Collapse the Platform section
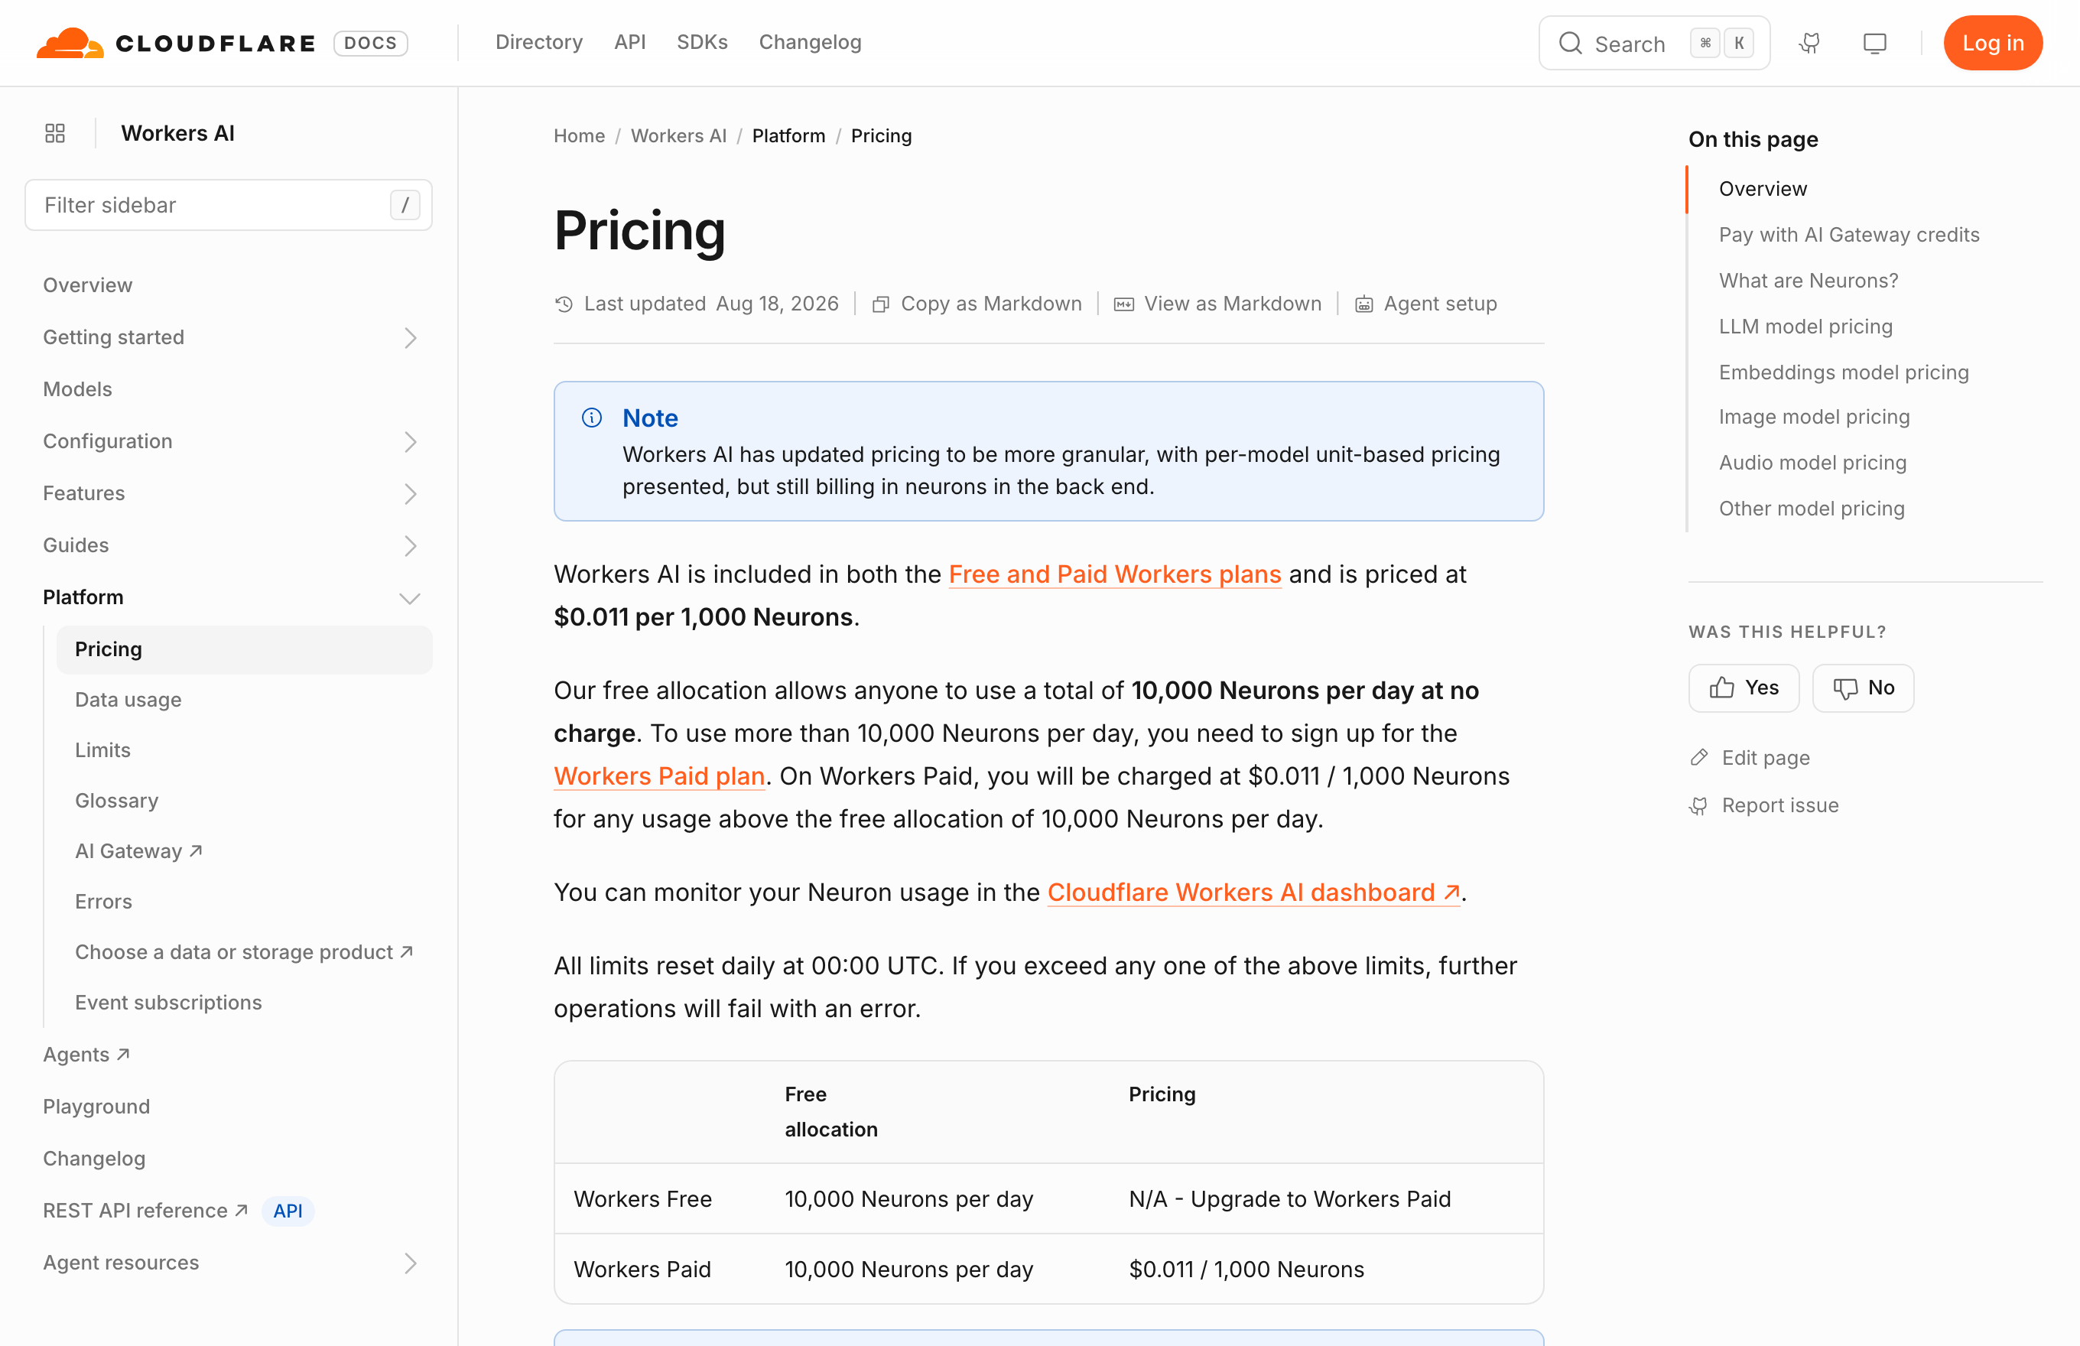The height and width of the screenshot is (1346, 2080). pyautogui.click(x=410, y=598)
